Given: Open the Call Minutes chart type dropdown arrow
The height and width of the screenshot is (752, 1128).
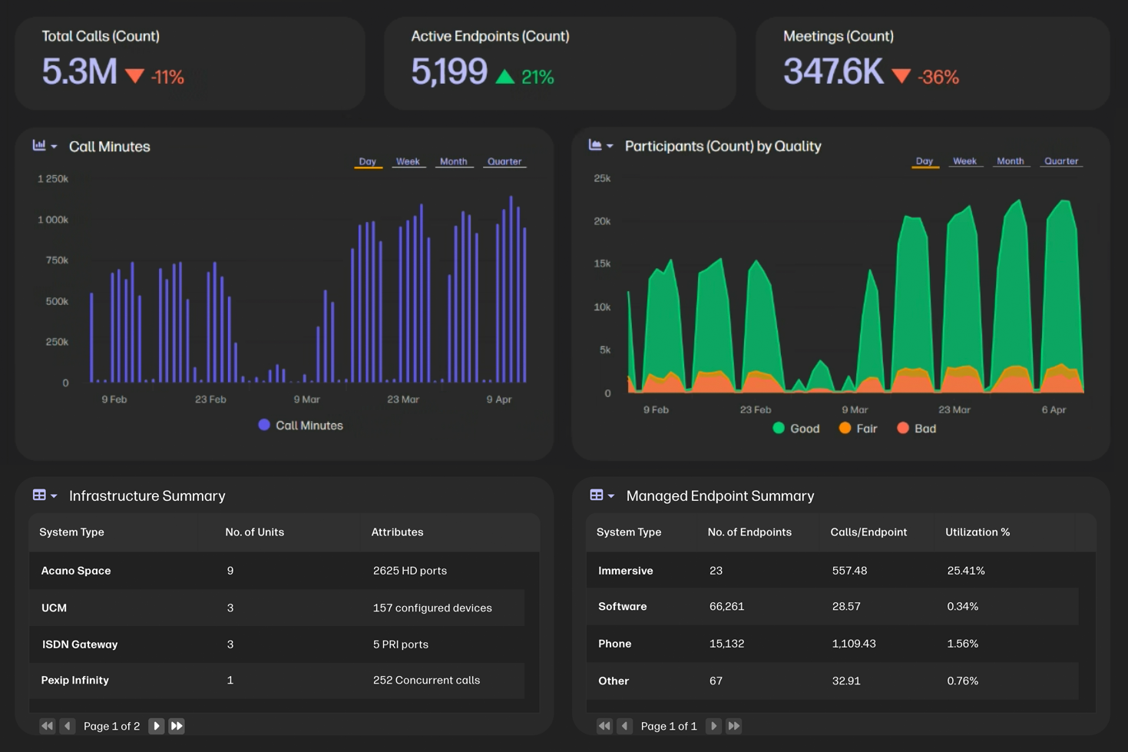Looking at the screenshot, I should pyautogui.click(x=54, y=147).
